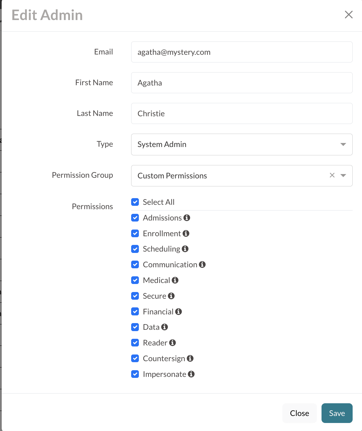Viewport: 362px width, 431px height.
Task: Click the Impersonate info icon
Action: [191, 374]
